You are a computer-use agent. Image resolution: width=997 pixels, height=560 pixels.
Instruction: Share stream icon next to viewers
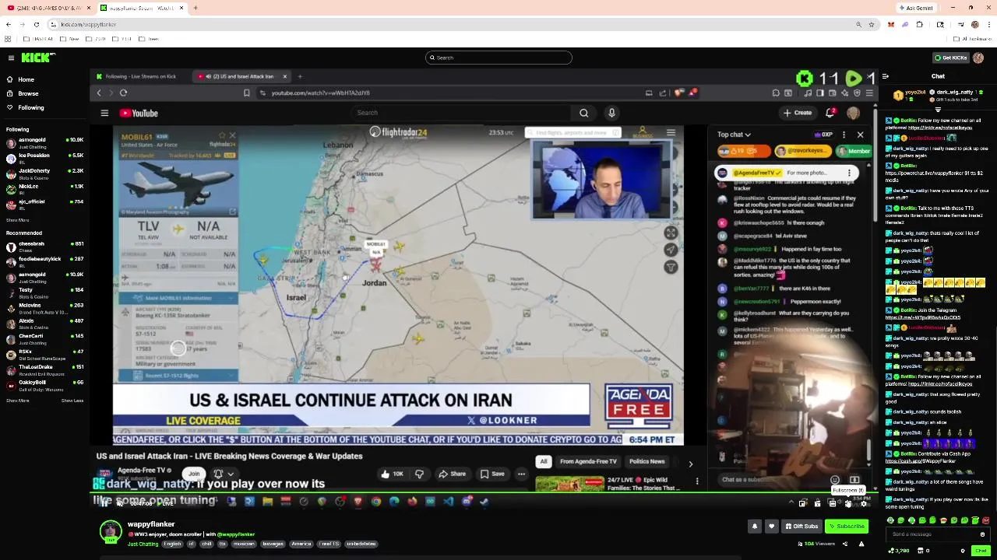pos(847,544)
